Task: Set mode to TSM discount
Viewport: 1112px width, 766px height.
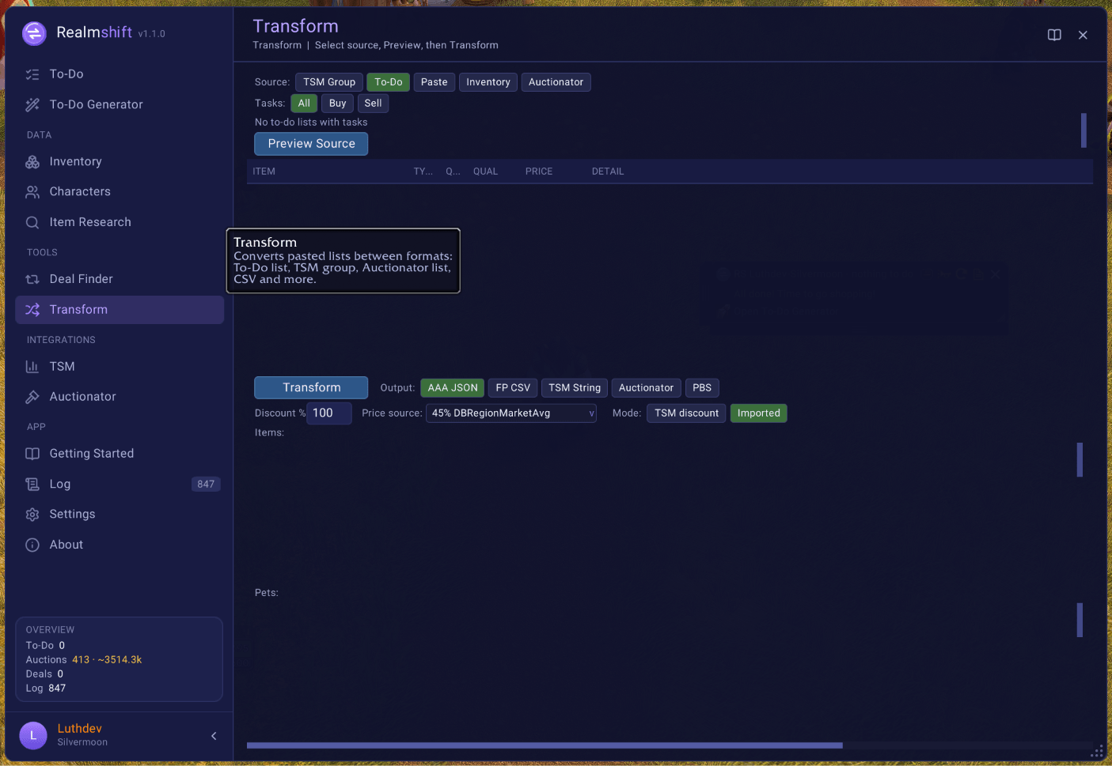Action: (x=686, y=413)
